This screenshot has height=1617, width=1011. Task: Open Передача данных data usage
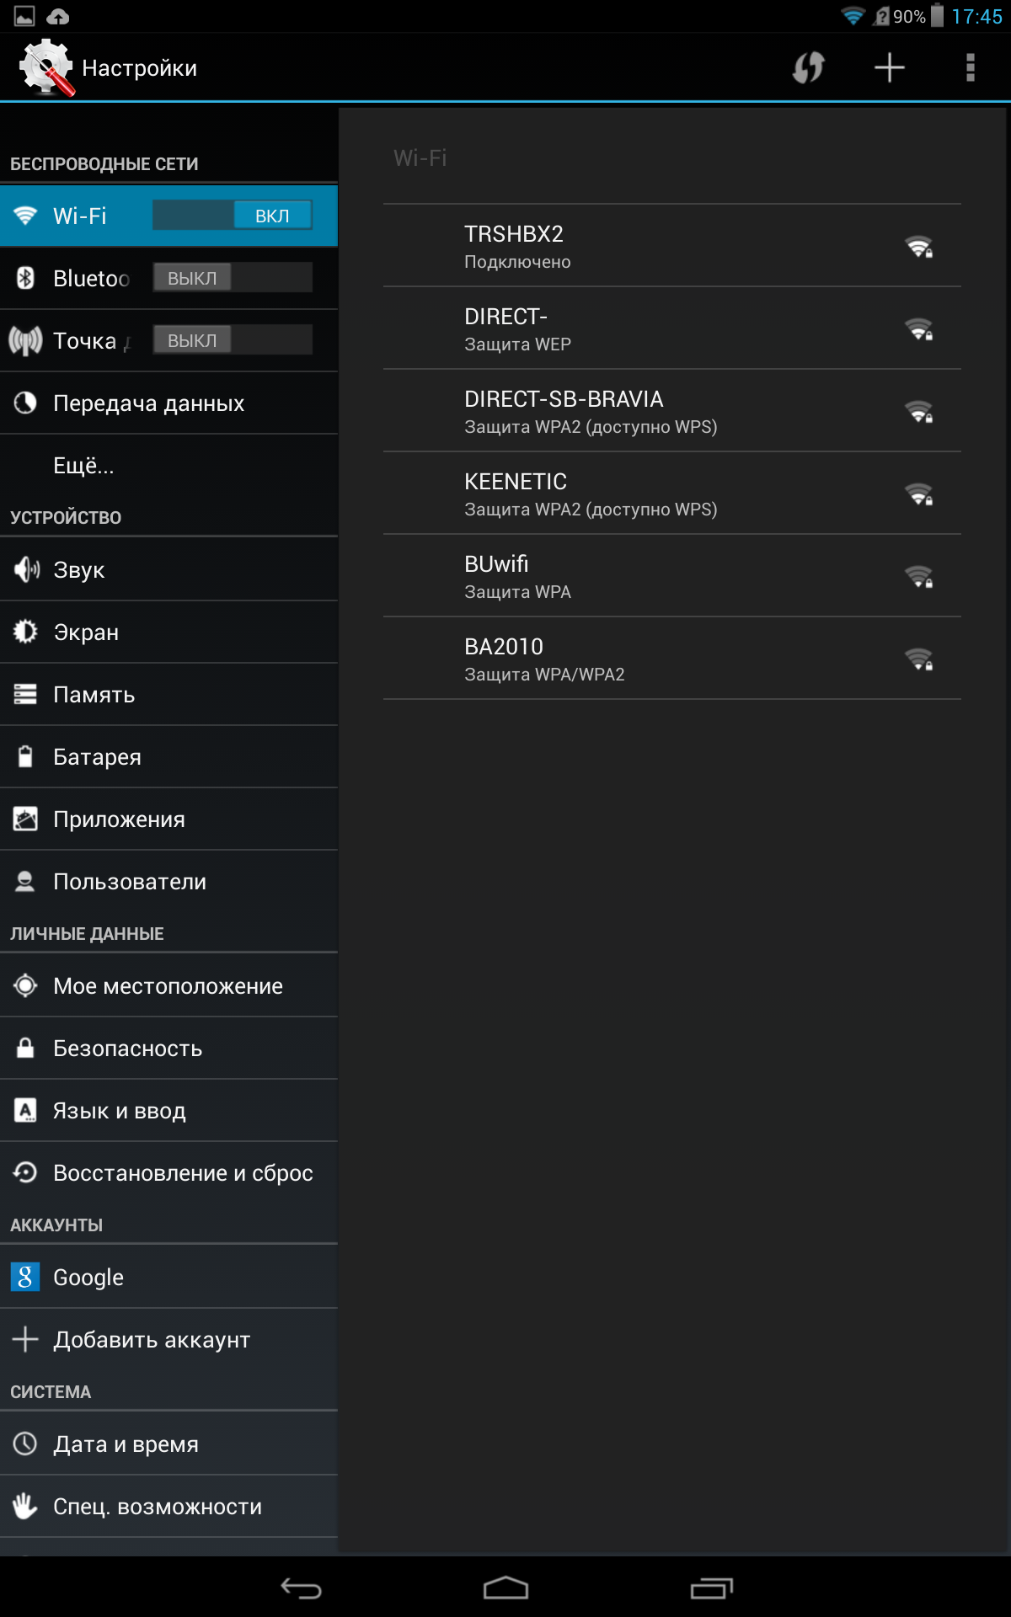[x=168, y=403]
